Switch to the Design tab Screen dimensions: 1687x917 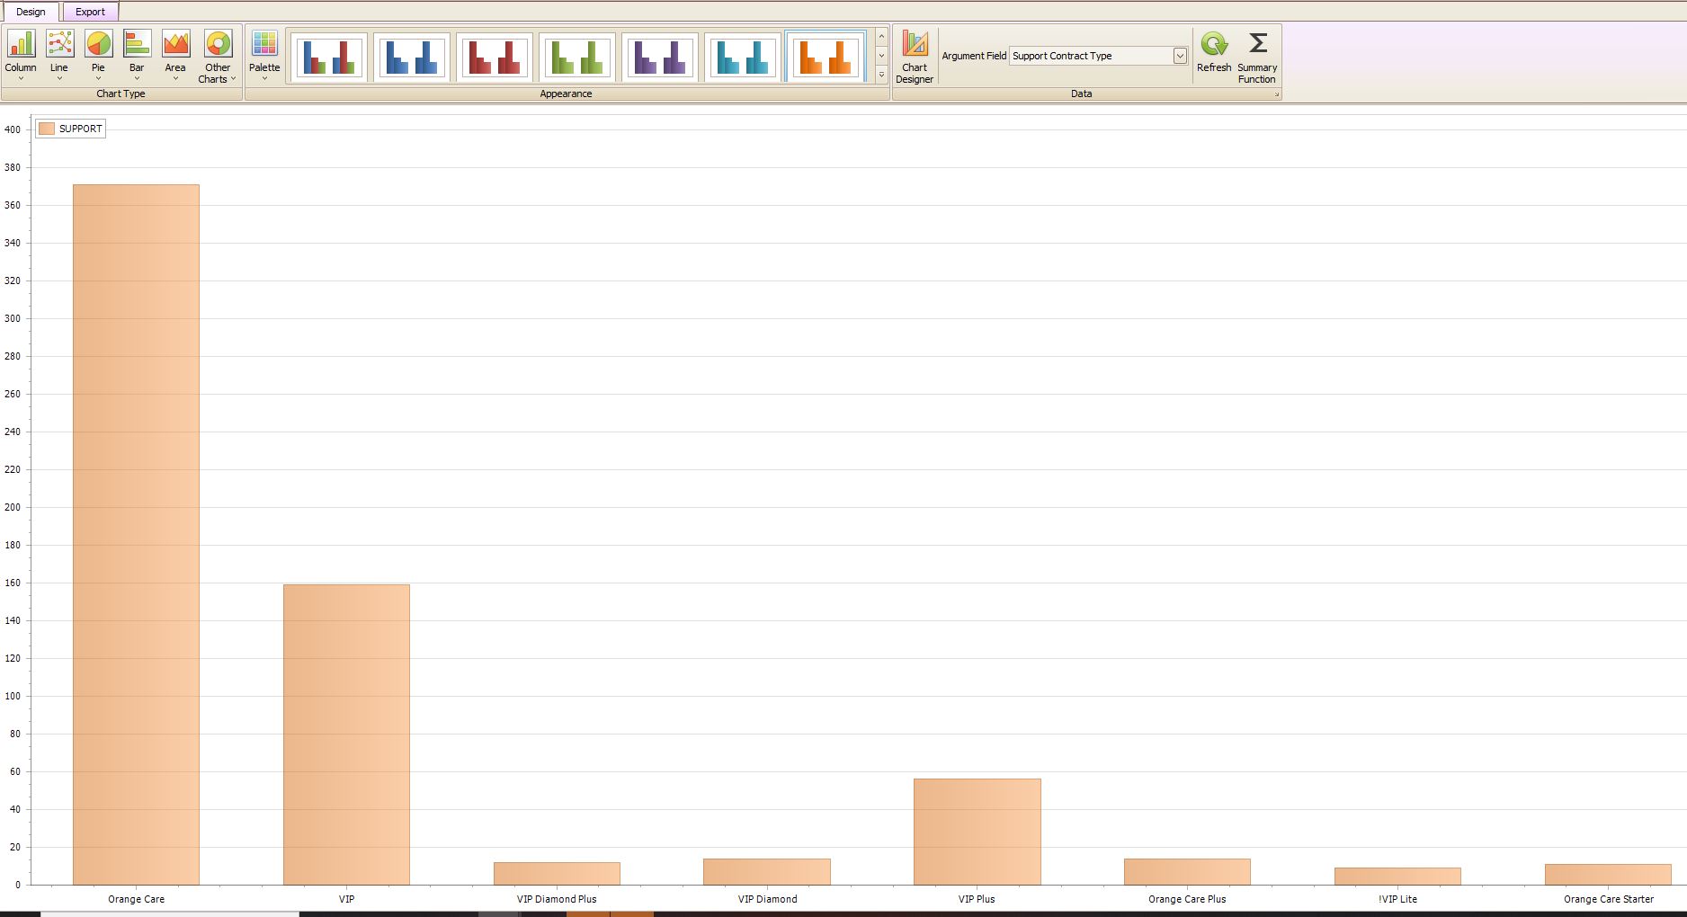31,12
